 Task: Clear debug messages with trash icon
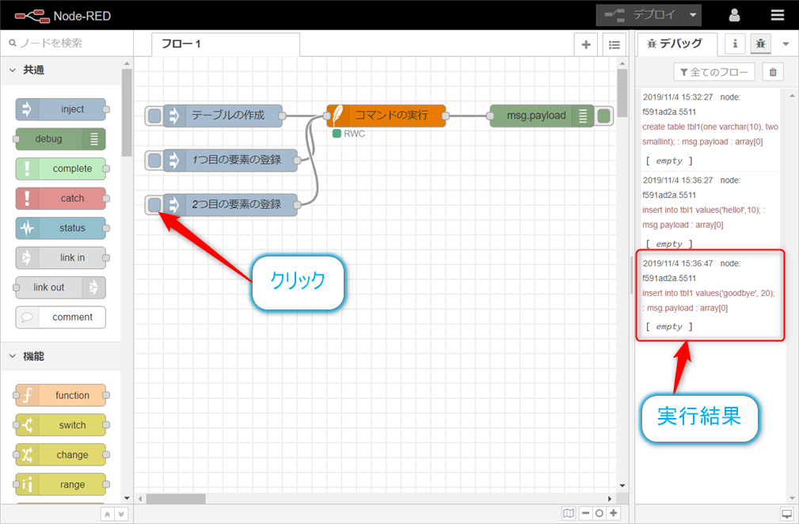coord(773,72)
